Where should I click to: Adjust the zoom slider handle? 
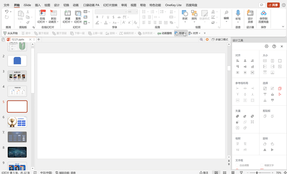point(257,173)
